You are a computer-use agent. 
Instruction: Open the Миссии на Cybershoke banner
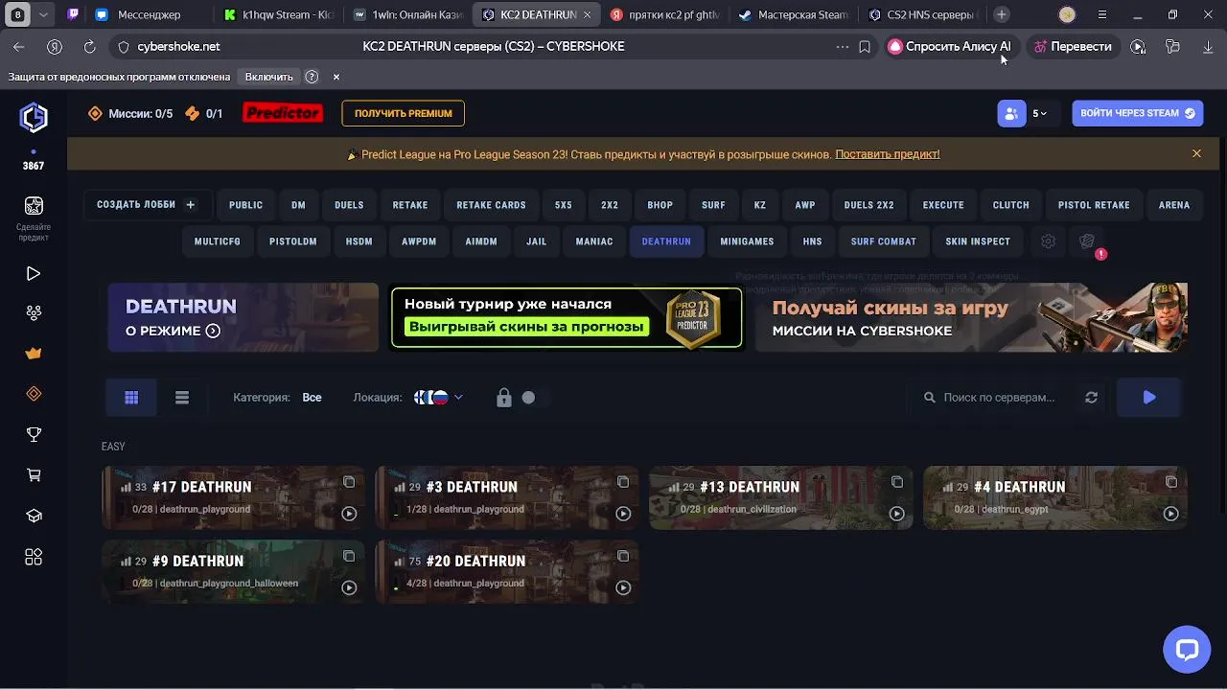point(971,317)
